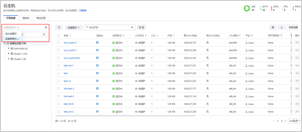Click the 了解更多 link

pos(83,11)
